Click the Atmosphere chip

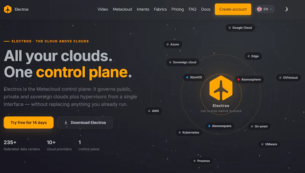pyautogui.click(x=249, y=79)
